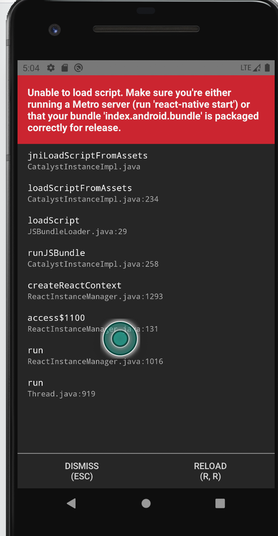Tap the settings gear status bar icon
This screenshot has width=278, height=536.
pyautogui.click(x=51, y=68)
